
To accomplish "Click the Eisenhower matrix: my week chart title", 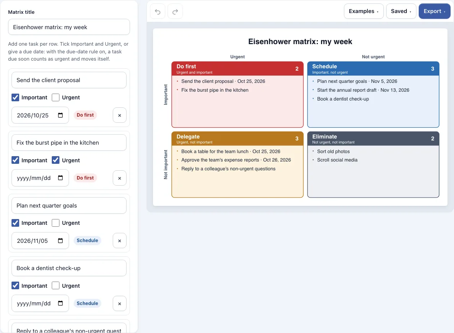I will tap(300, 41).
